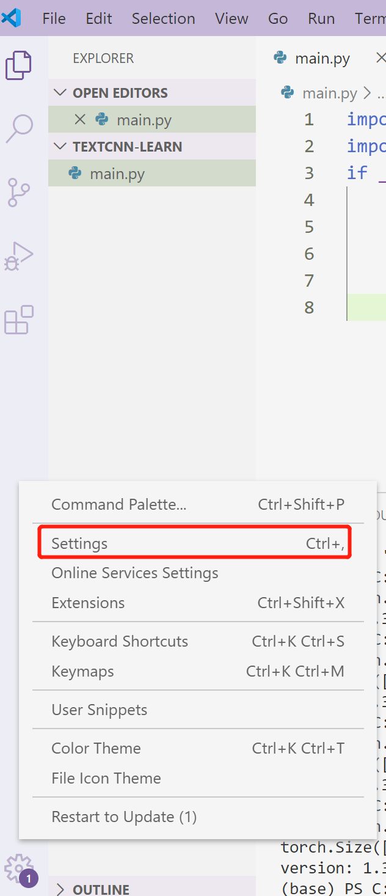Viewport: 386px width, 896px height.
Task: Collapse the TEXTCNN-LEARN folder
Action: (x=60, y=146)
